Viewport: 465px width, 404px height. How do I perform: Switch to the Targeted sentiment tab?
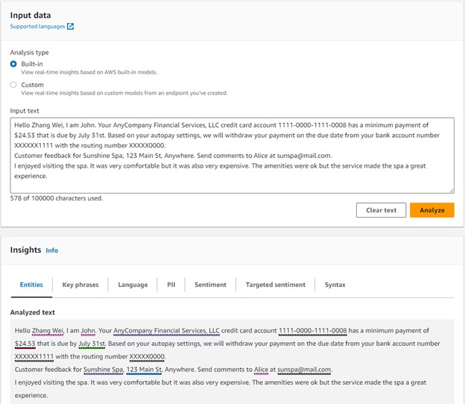276,285
